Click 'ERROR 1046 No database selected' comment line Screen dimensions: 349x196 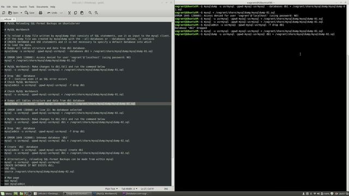click(43, 110)
